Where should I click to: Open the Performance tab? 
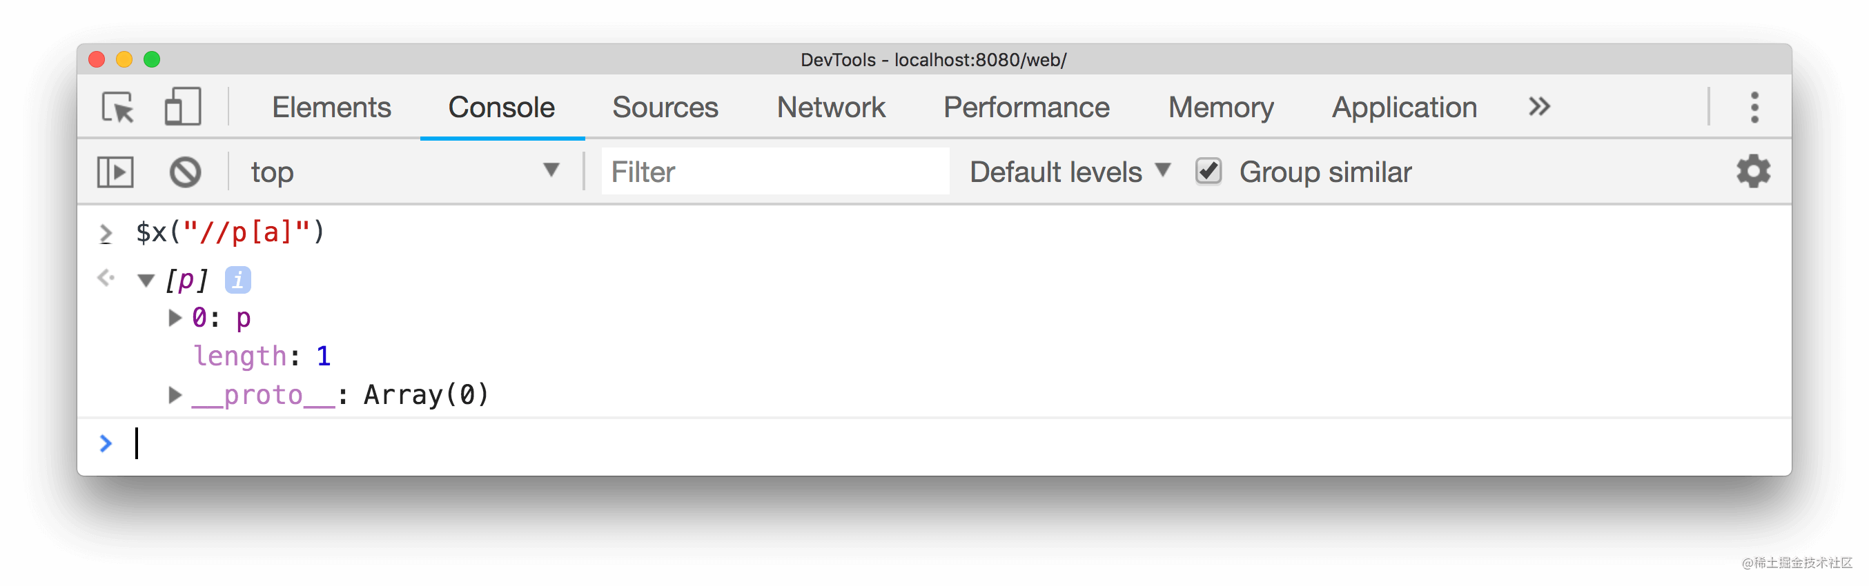tap(1026, 108)
